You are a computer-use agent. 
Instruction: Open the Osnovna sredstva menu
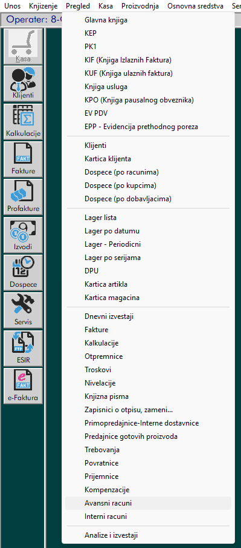[195, 6]
